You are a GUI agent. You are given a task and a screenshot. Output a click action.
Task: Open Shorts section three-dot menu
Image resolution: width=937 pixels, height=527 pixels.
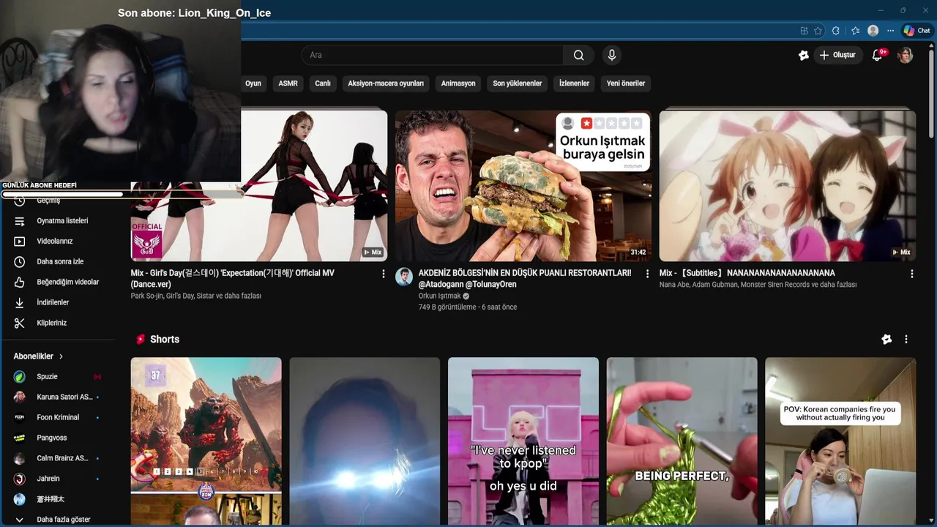[x=906, y=340]
